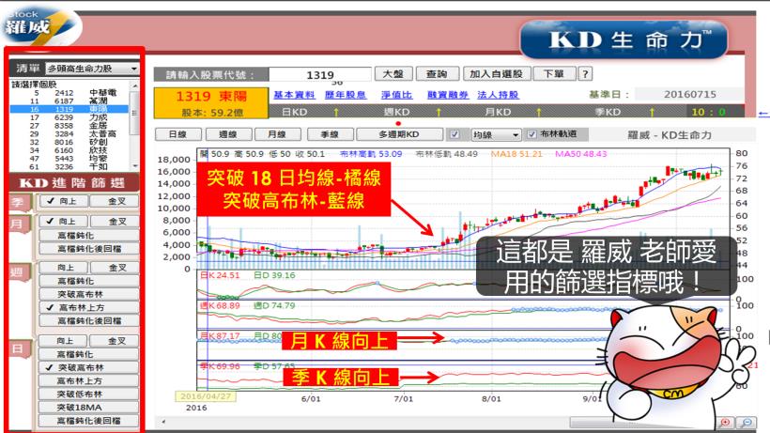Uncheck 週 section 高布林上方 filter
This screenshot has height=433, width=770.
click(89, 307)
